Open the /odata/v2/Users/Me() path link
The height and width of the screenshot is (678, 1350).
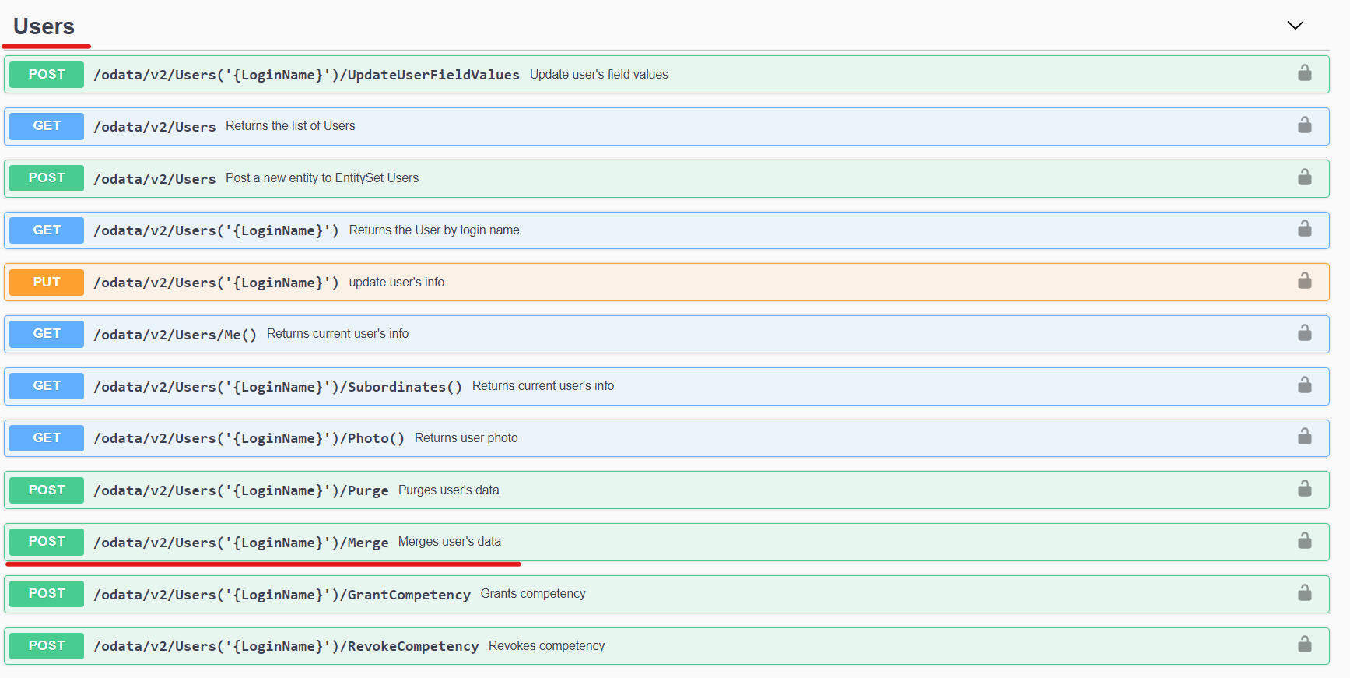(175, 335)
